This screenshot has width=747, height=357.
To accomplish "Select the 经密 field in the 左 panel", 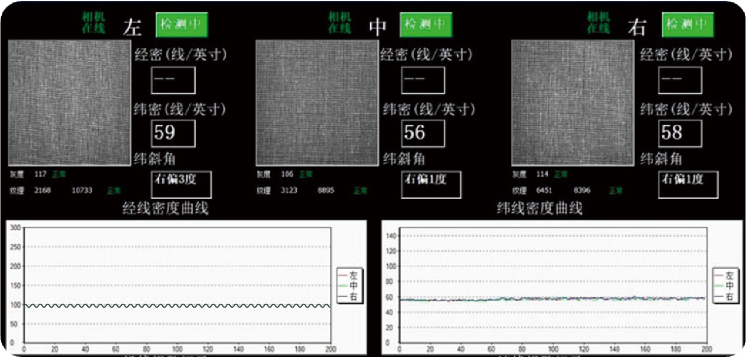I will (x=173, y=80).
